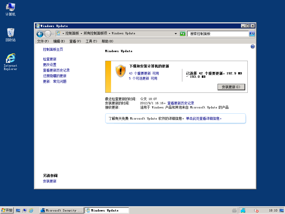The height and width of the screenshot is (214, 285).
Task: Open 更新: 常见问题 link
Action: click(x=55, y=81)
